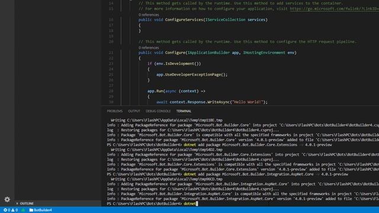Click line number 16 in the gutter
379x213 pixels.
click(x=111, y=20)
